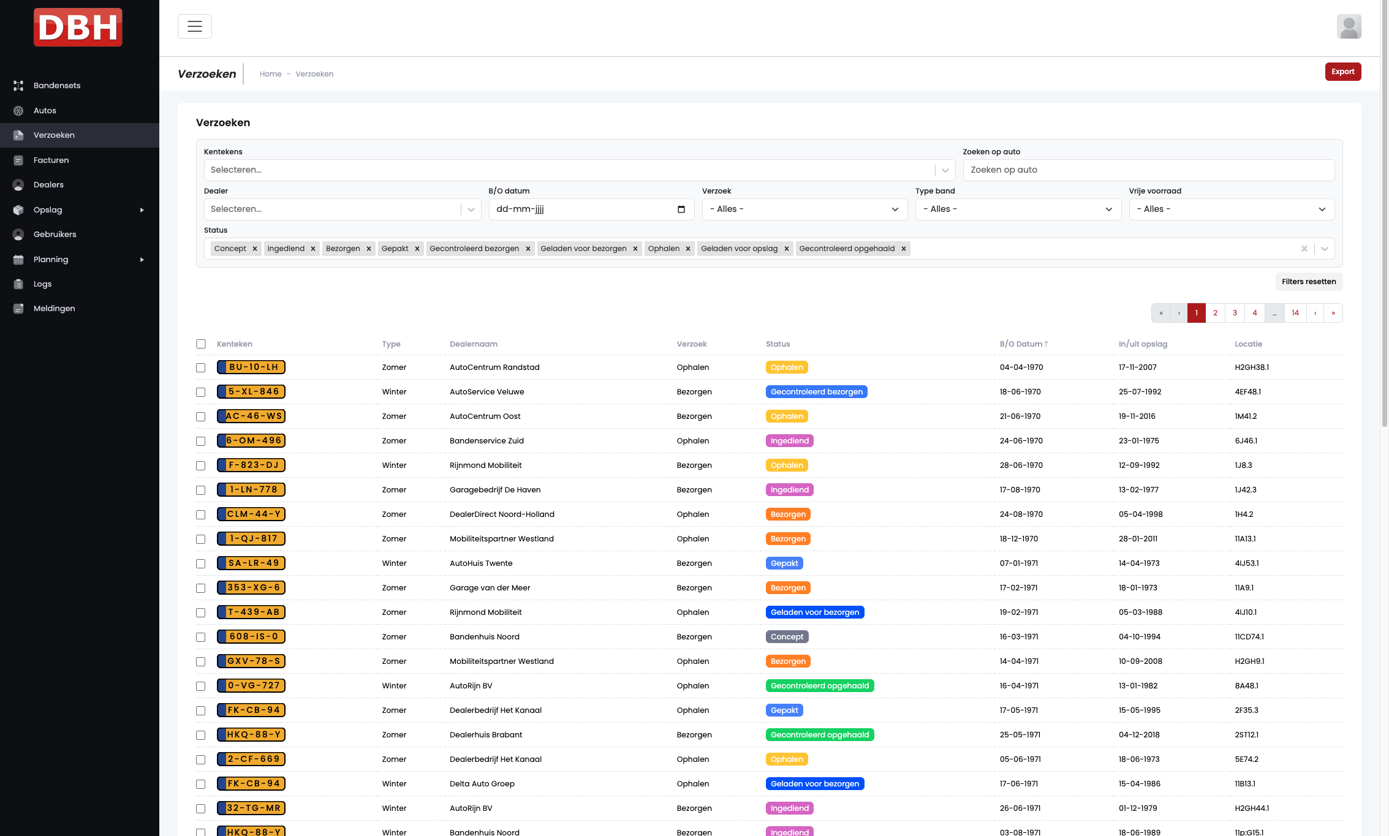
Task: Expand the Opslag submenu arrow
Action: (x=142, y=210)
